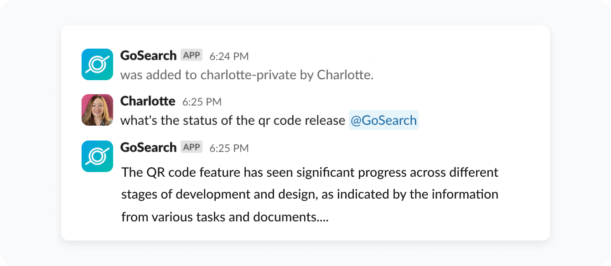Click the reply line beginning "The QR code feature"
This screenshot has width=611, height=266.
(x=310, y=173)
